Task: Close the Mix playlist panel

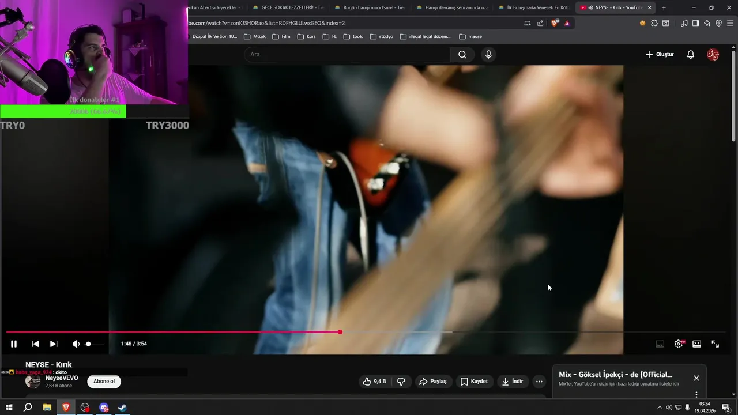Action: (696, 378)
